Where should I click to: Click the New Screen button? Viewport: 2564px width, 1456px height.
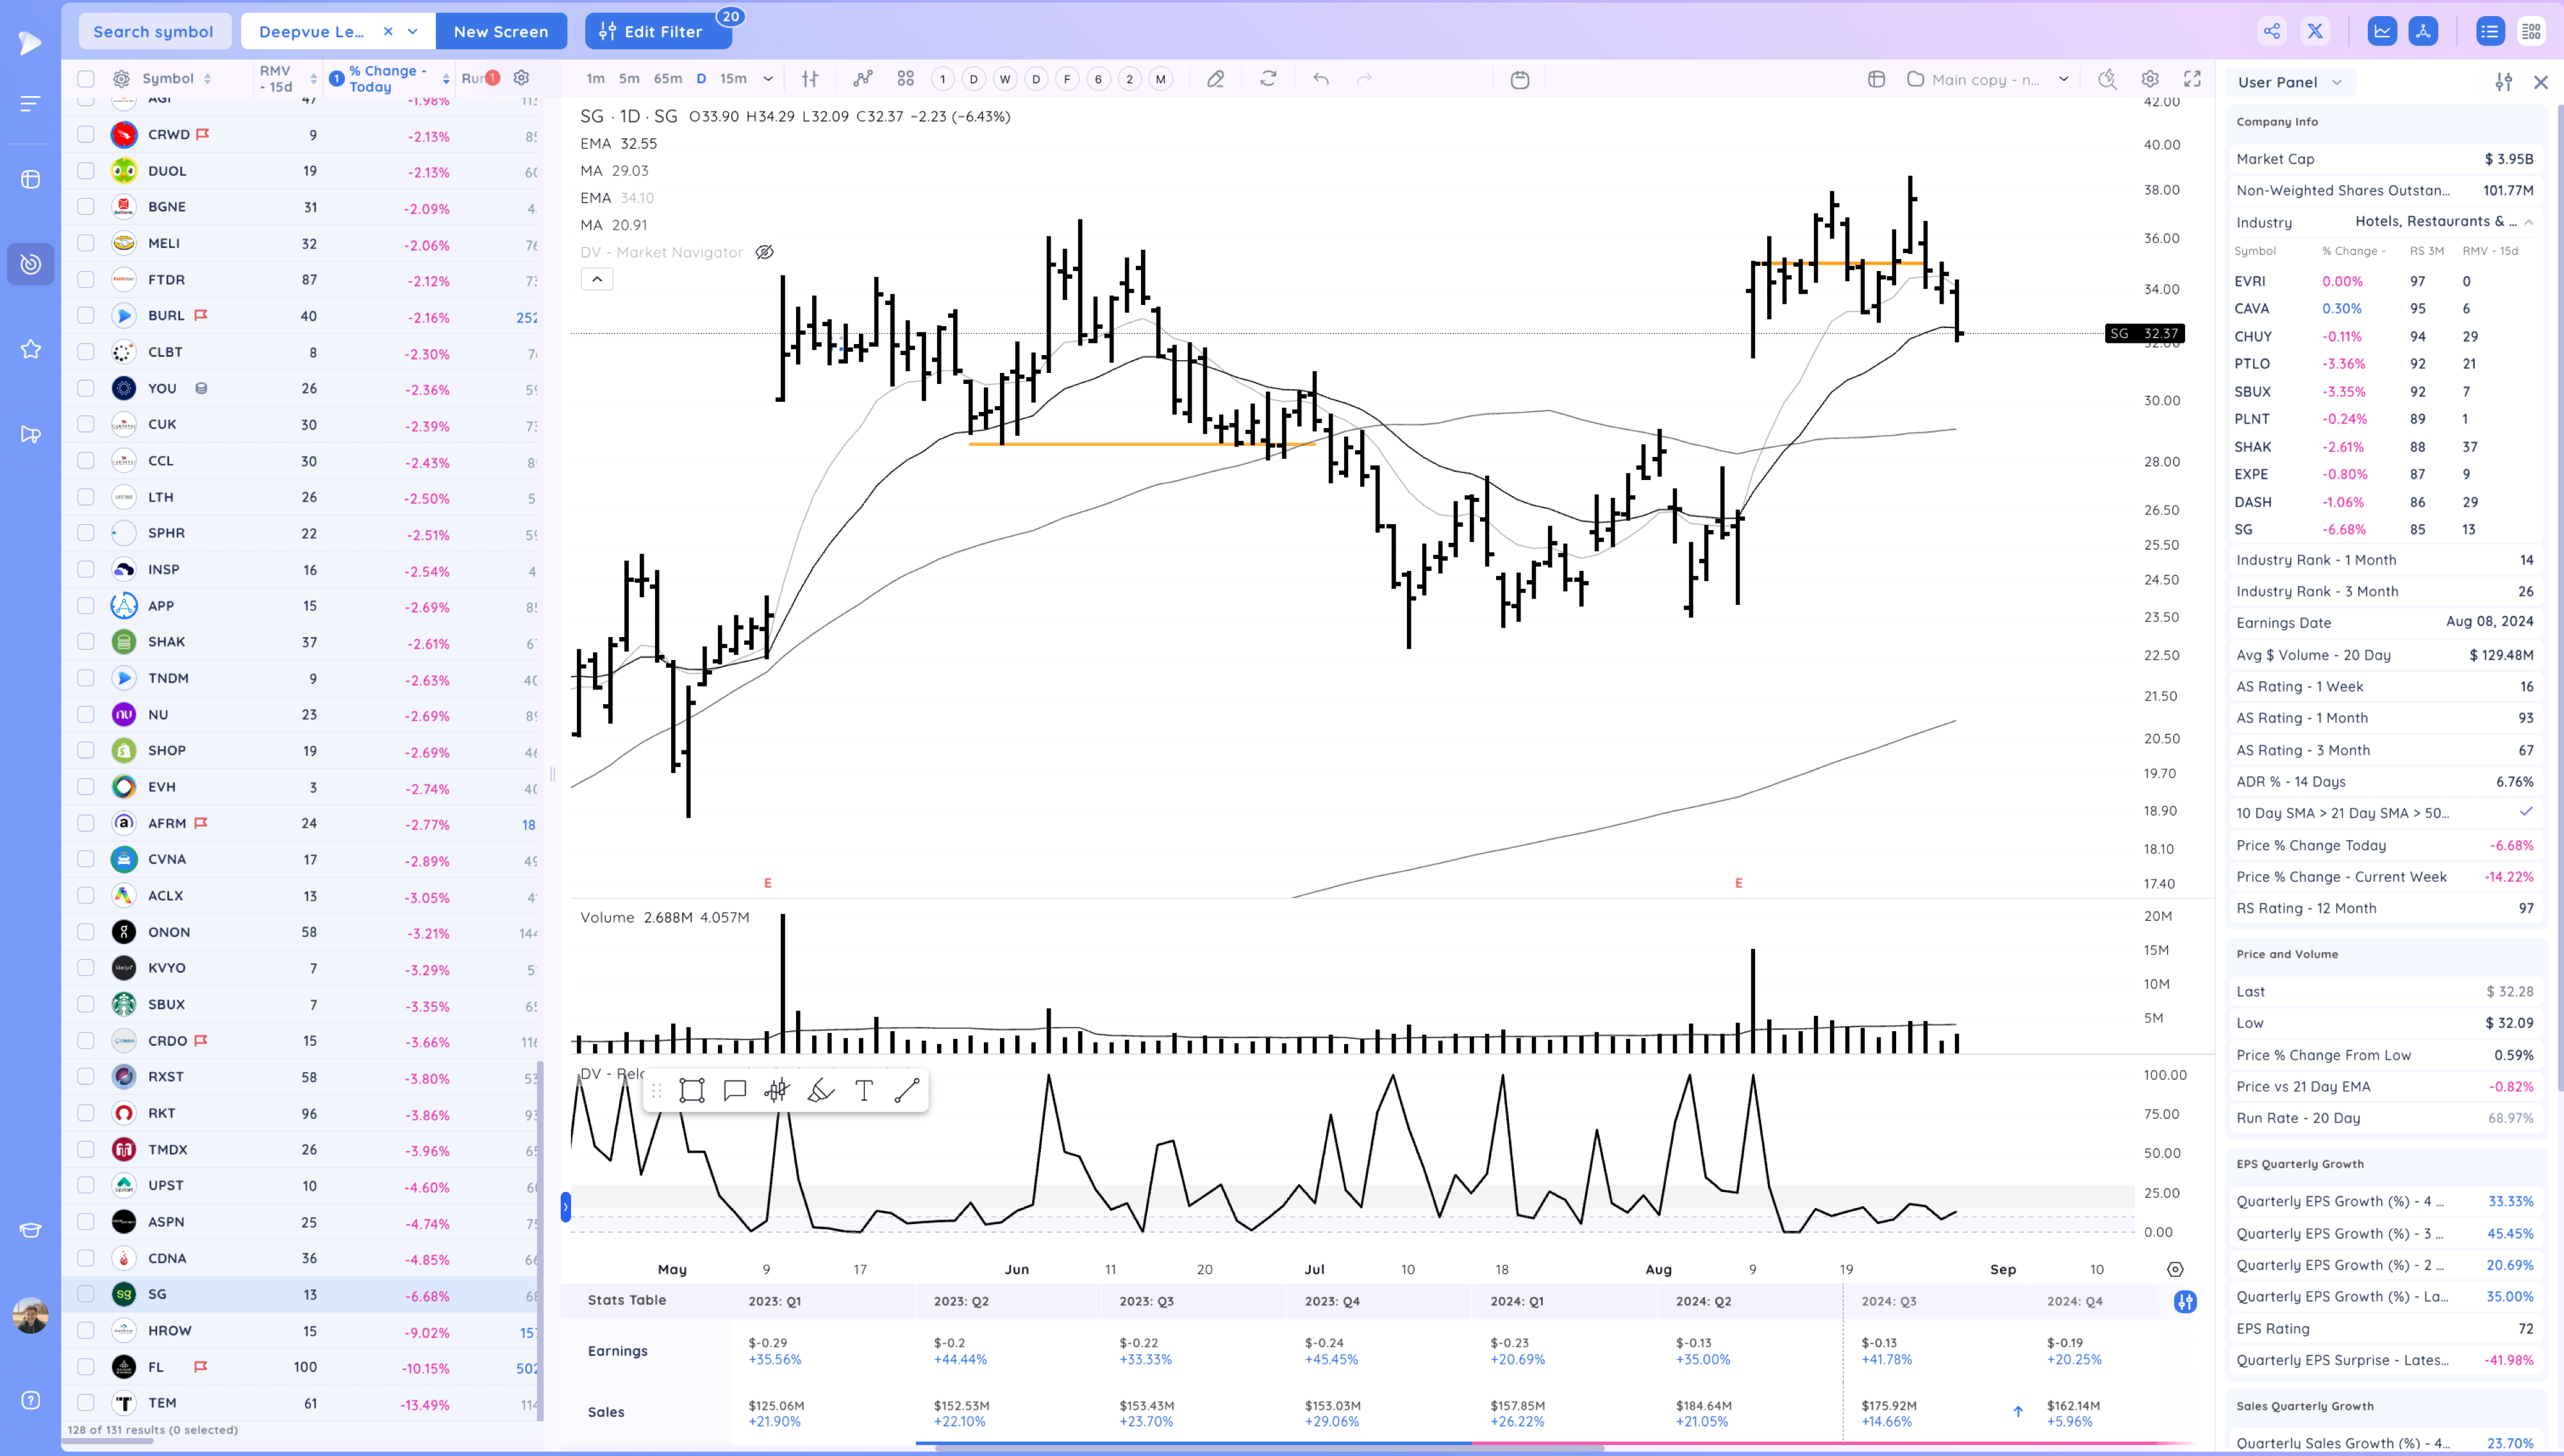tap(500, 31)
